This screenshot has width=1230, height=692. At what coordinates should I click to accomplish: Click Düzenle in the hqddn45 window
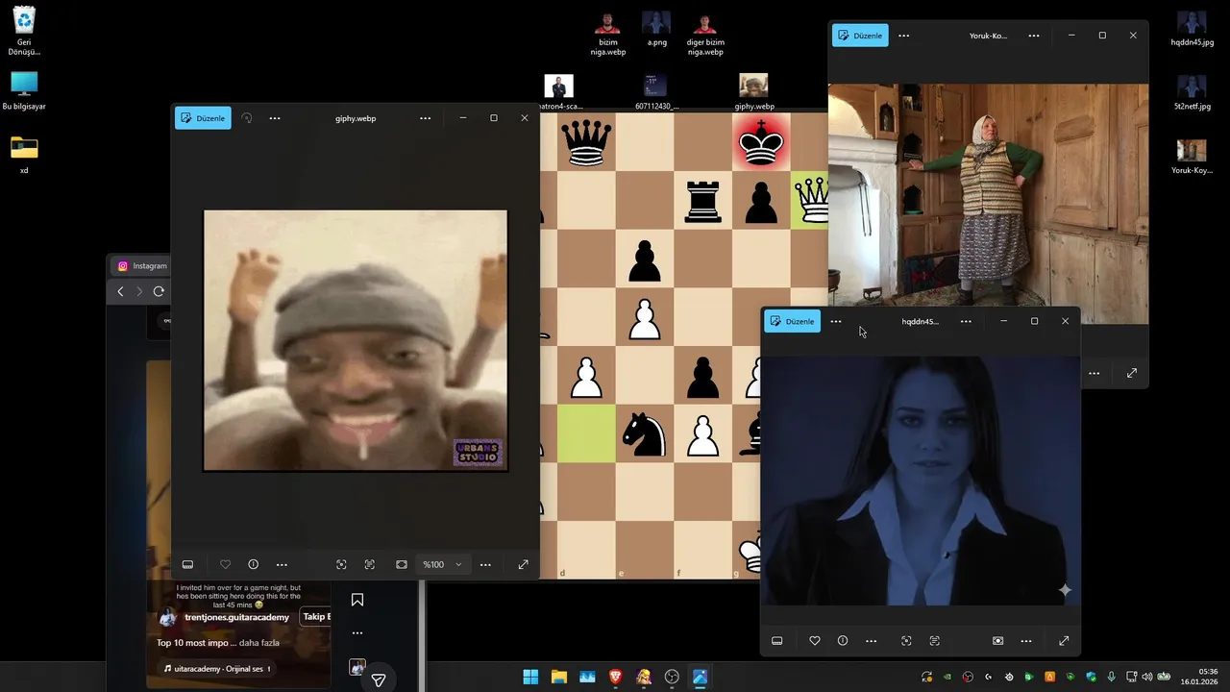(792, 321)
